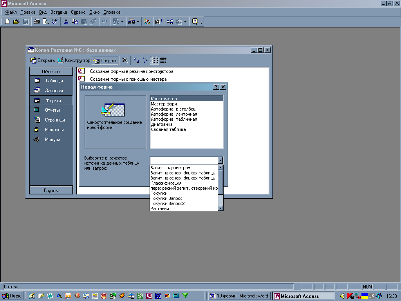Select Автоформа: ленточная in the list
This screenshot has height=301, width=401.
point(186,114)
